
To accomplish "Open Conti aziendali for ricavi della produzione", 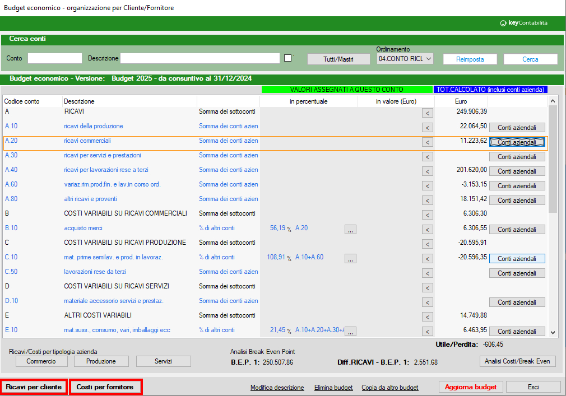I will pyautogui.click(x=517, y=128).
